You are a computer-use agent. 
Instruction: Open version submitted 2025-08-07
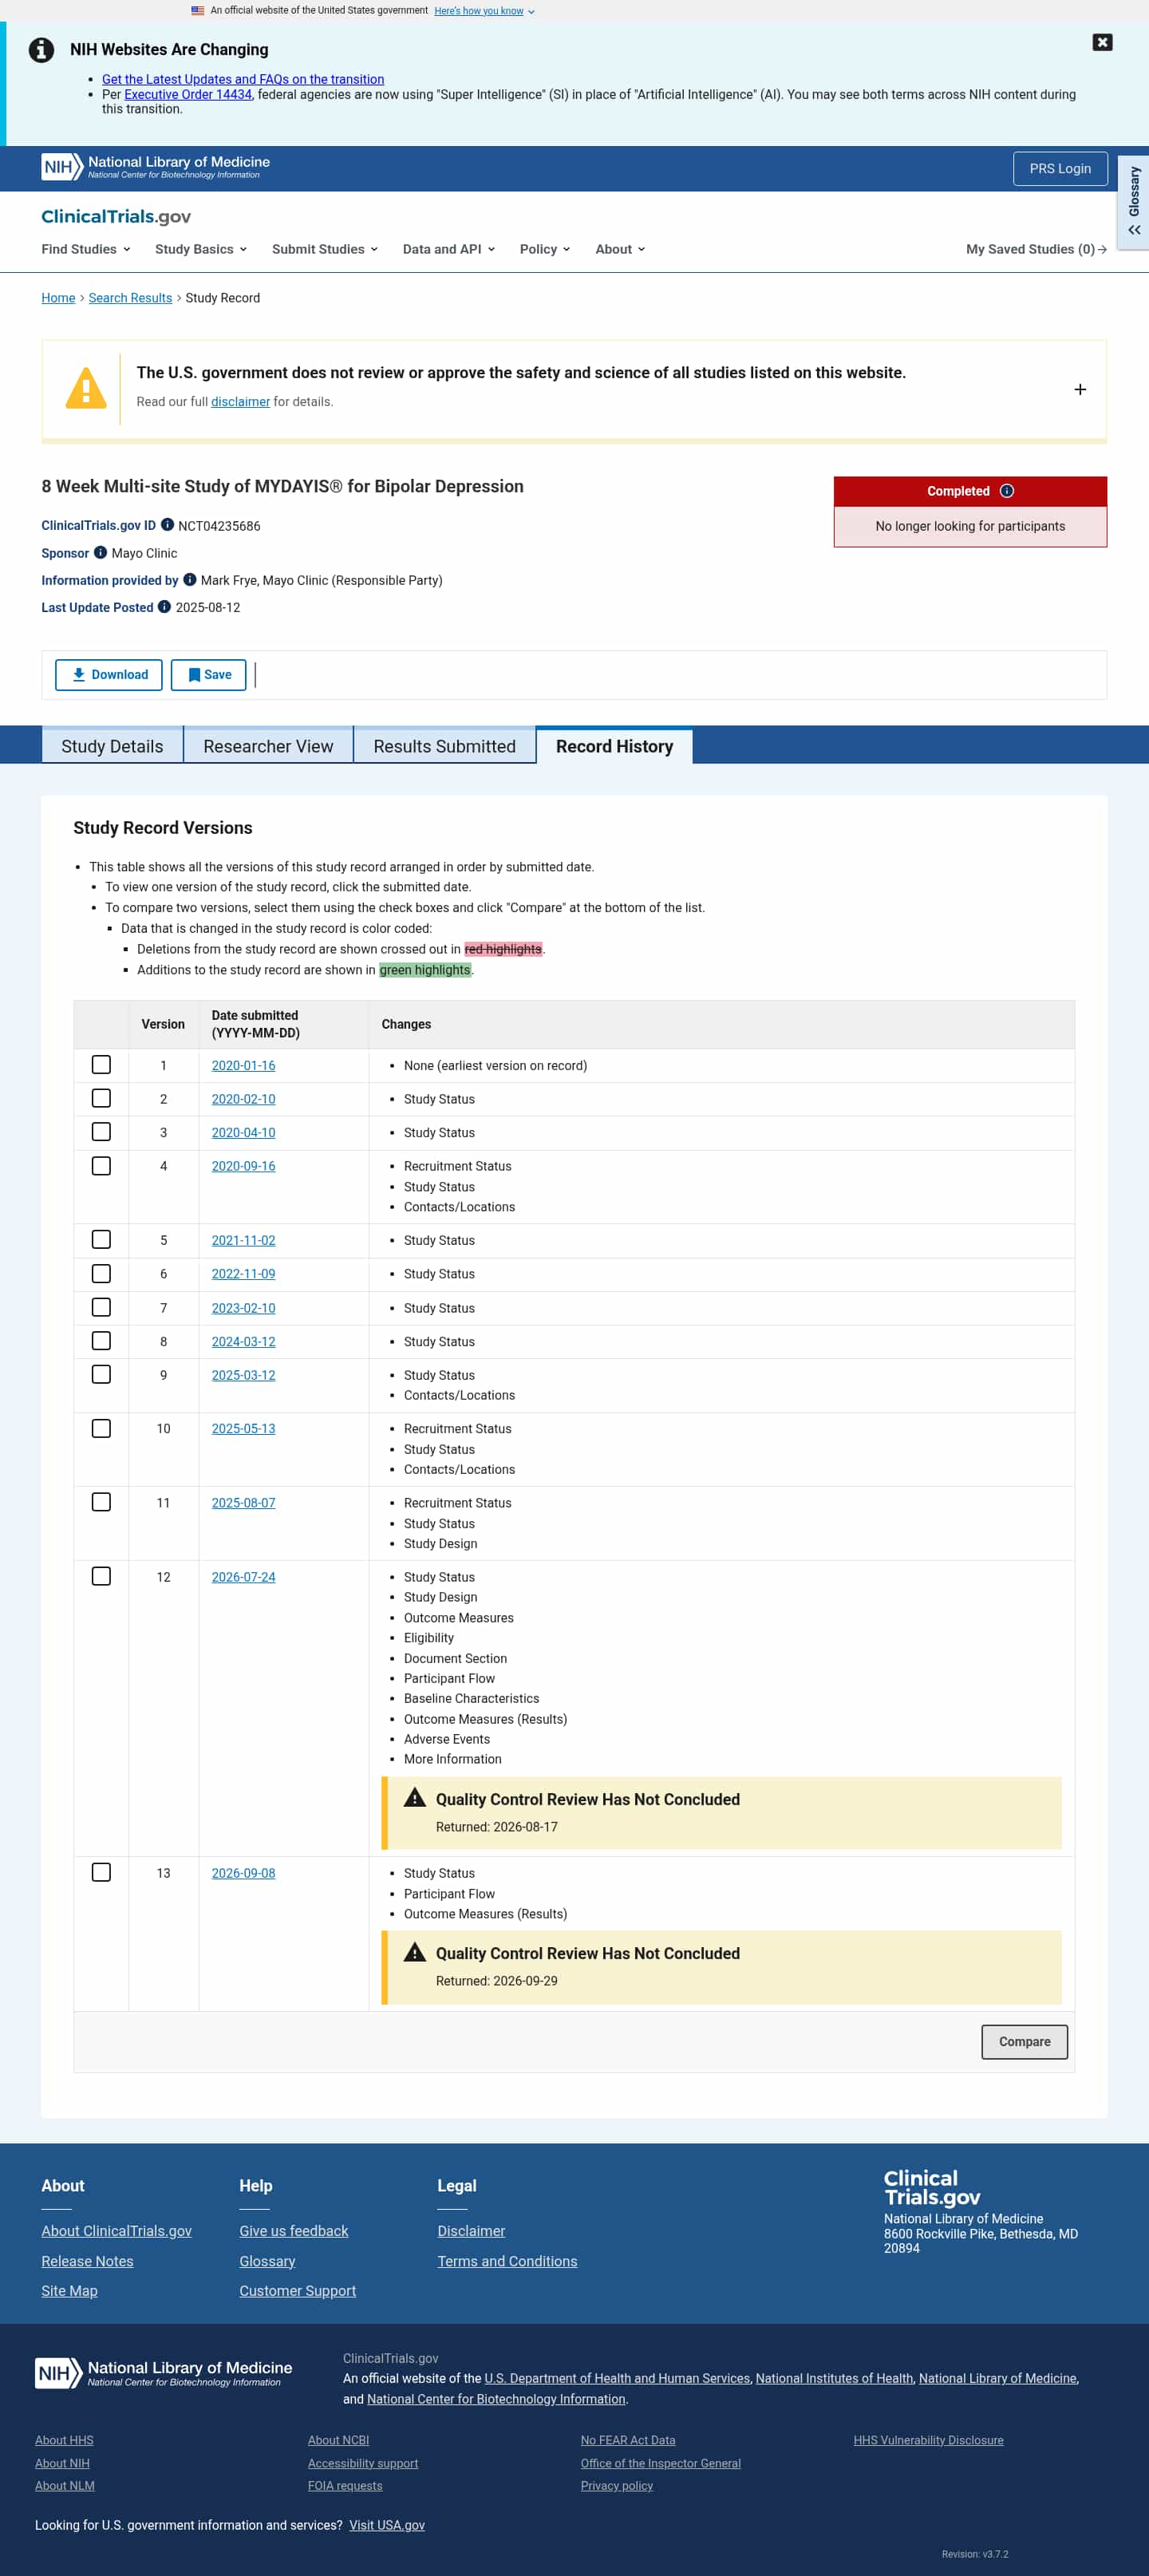[243, 1503]
